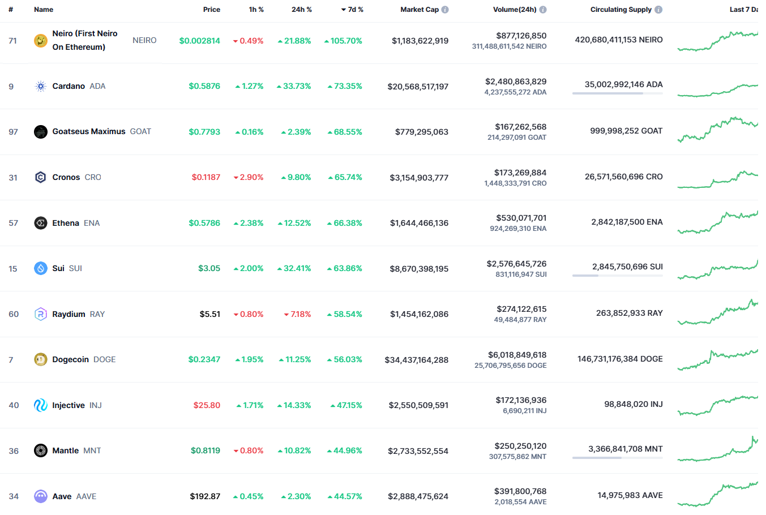The height and width of the screenshot is (515, 766).
Task: Click Sui's circulating supply progress bar
Action: (x=618, y=276)
